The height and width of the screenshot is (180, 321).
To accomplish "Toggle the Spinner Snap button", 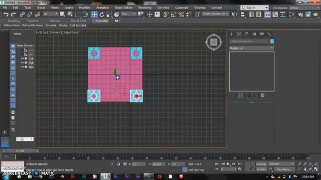I will pyautogui.click(x=189, y=14).
